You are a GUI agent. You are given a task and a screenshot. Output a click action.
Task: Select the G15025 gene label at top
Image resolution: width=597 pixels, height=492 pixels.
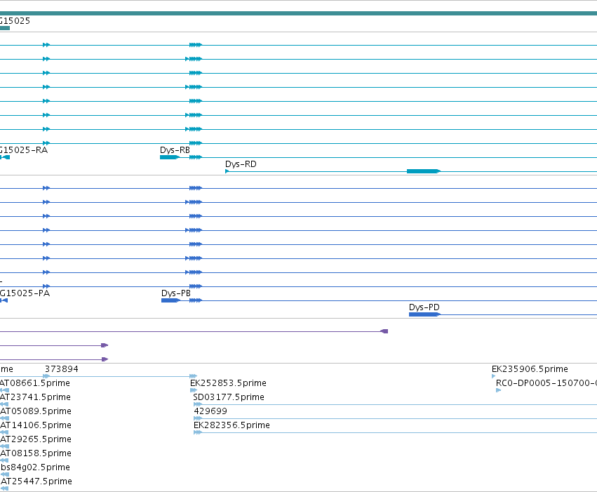click(15, 21)
